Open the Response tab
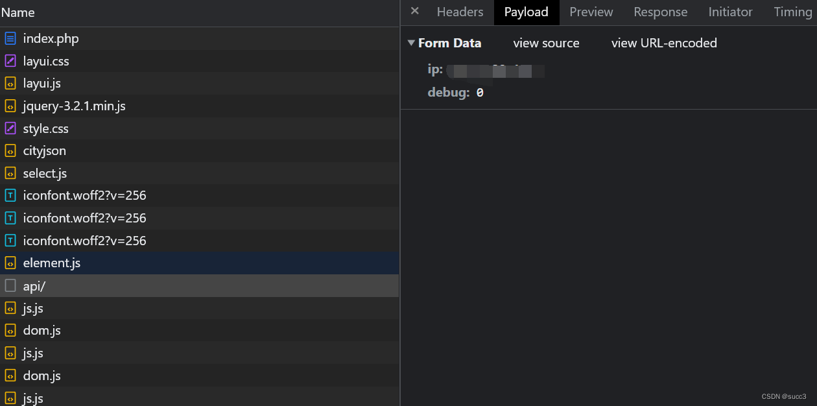 click(x=660, y=12)
